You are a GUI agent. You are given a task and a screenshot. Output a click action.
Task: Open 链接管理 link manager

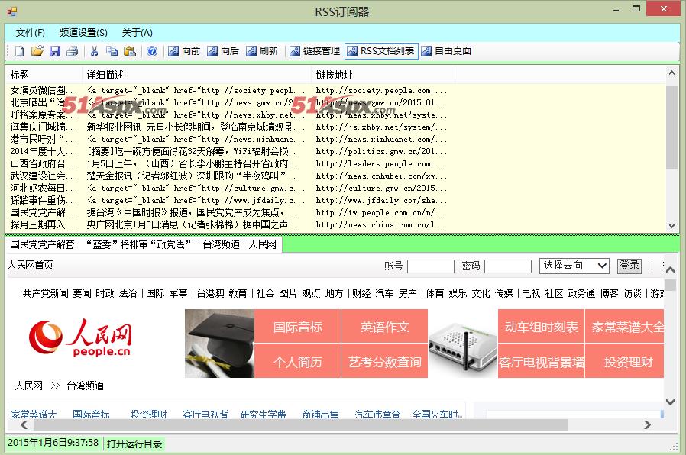[x=315, y=51]
